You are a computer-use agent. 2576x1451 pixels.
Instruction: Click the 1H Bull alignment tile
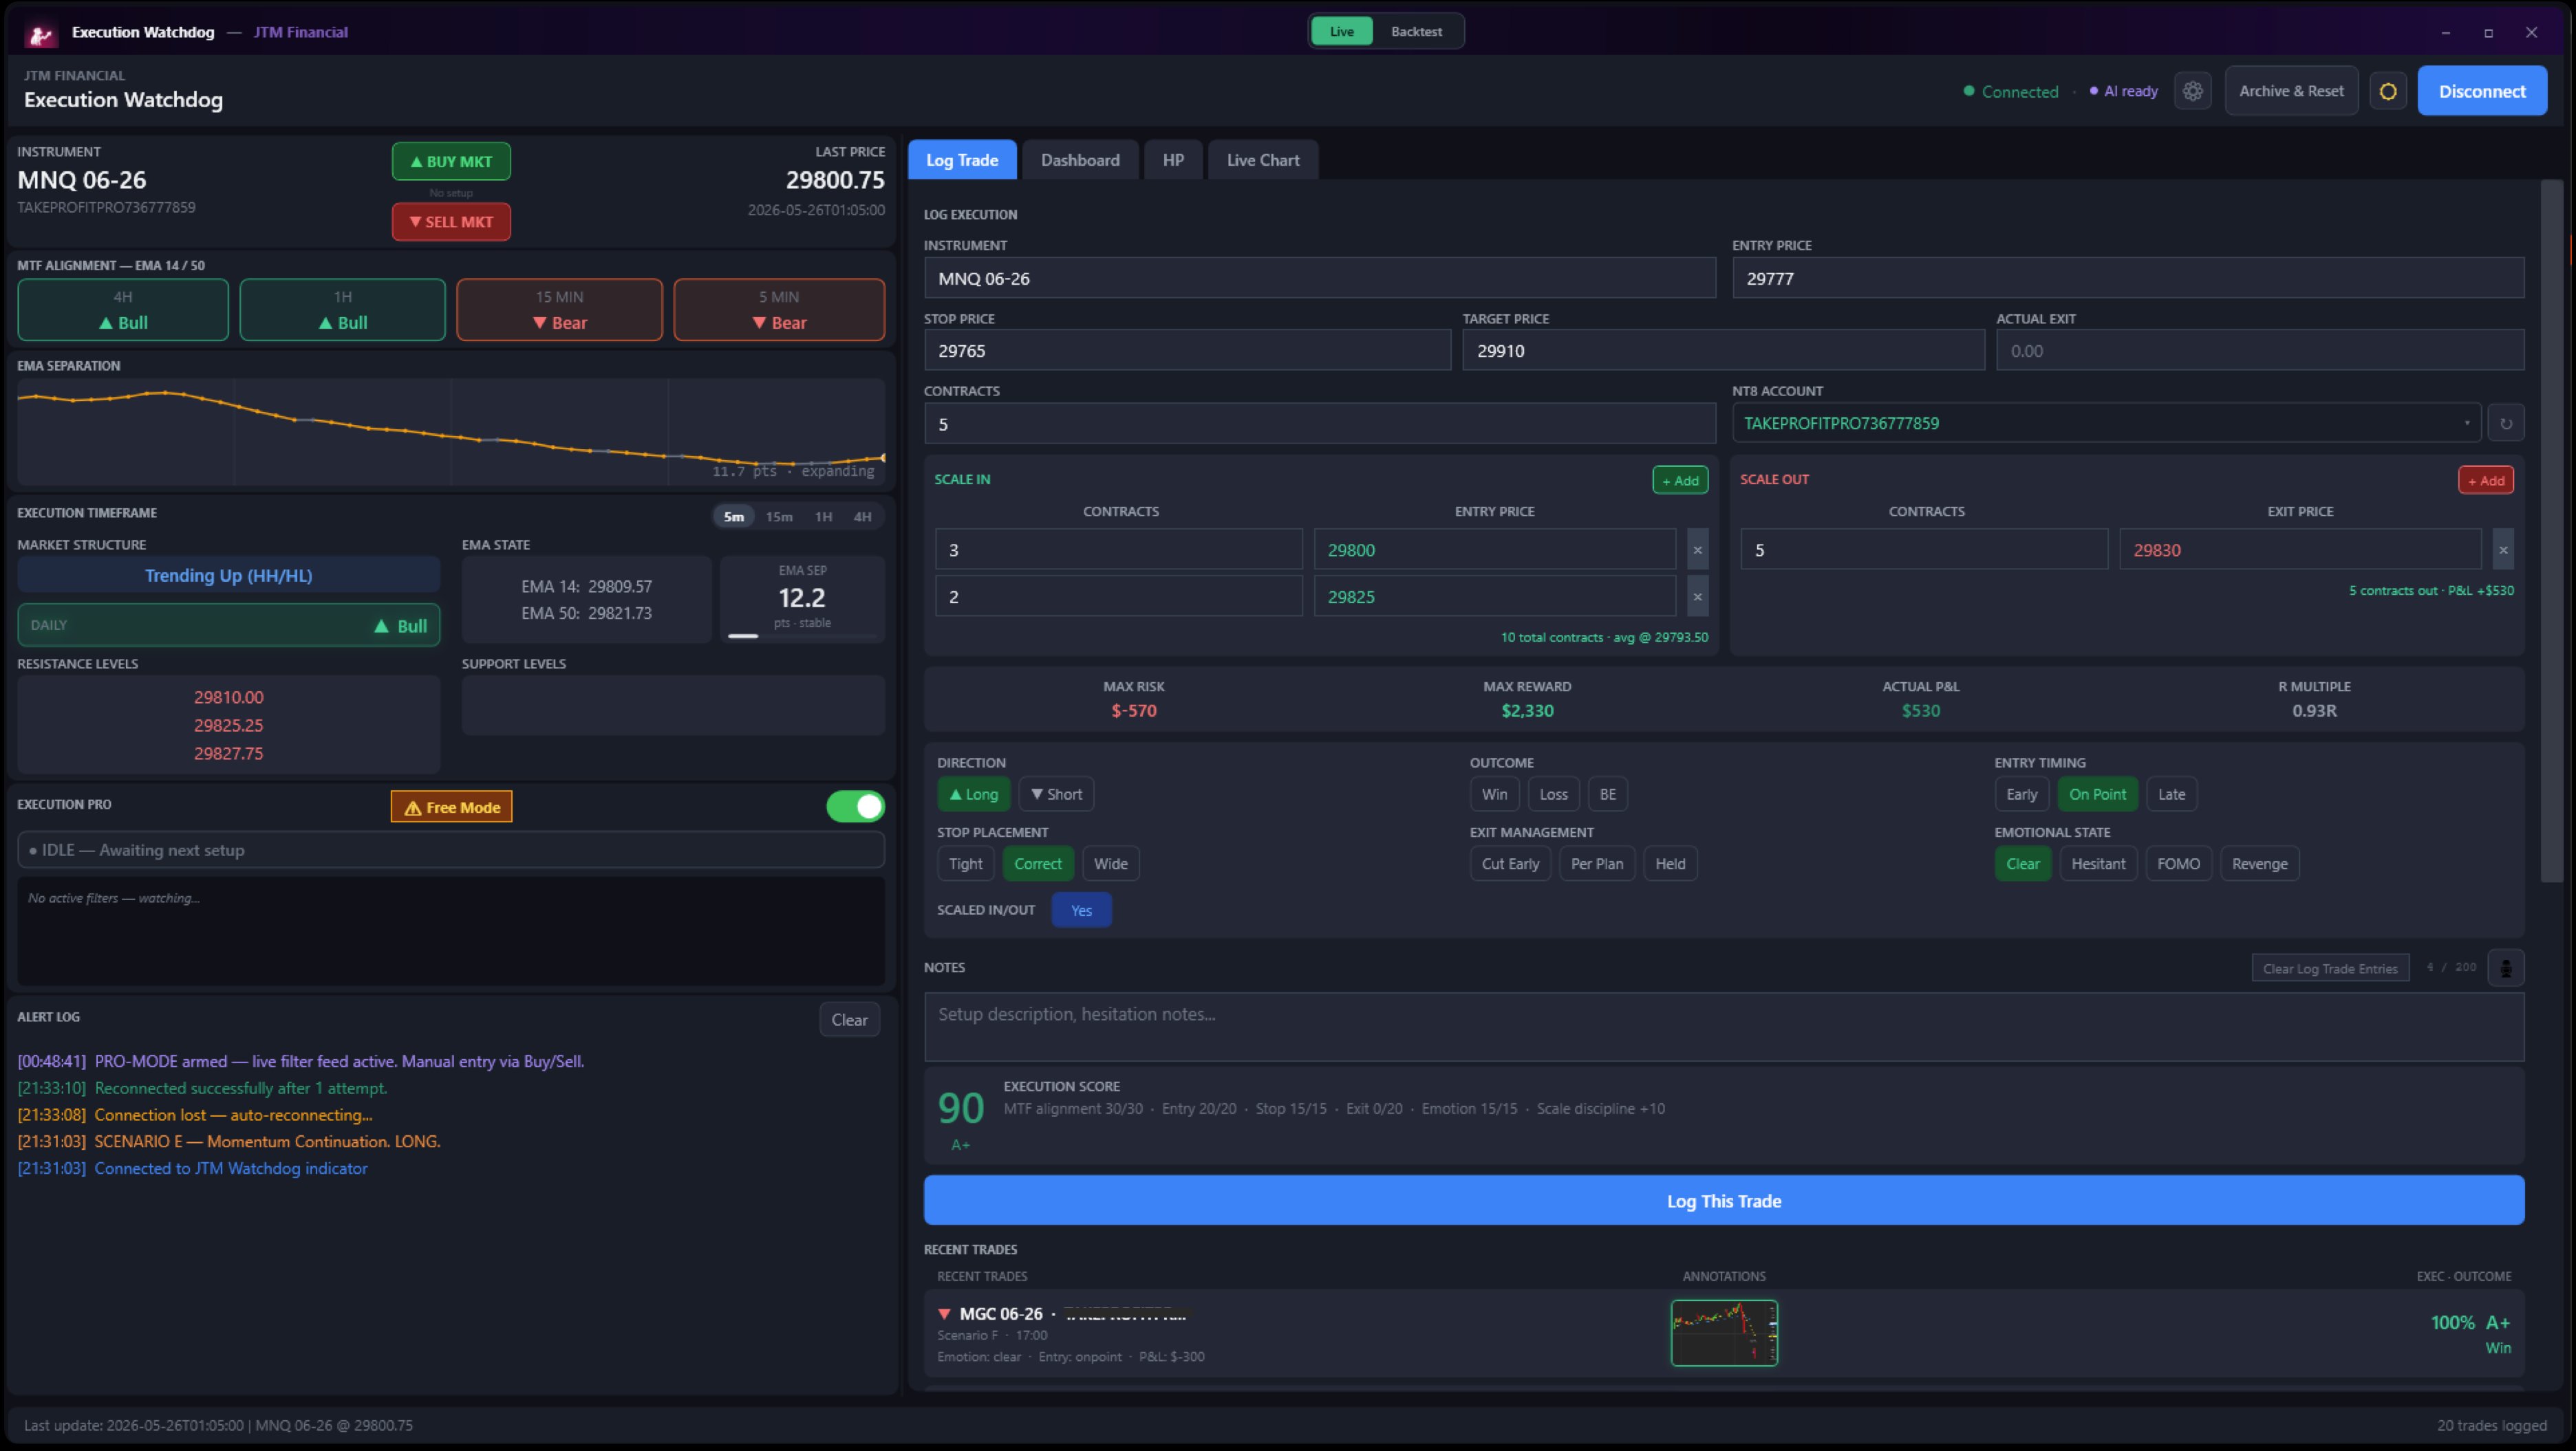(342, 309)
